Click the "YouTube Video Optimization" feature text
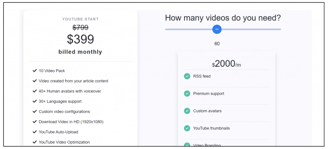Screen dimensions: 328x149 (x=64, y=142)
